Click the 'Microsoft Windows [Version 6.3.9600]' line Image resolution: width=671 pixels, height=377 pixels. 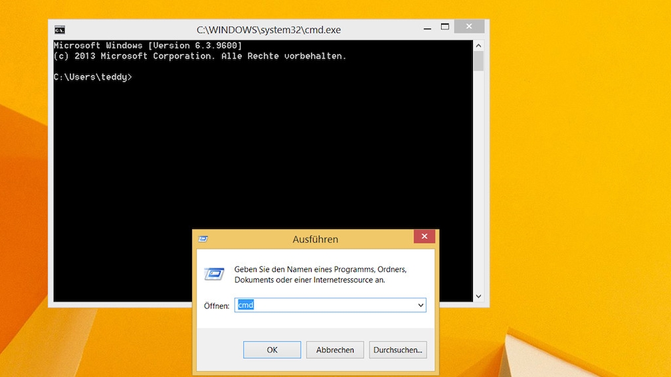click(x=147, y=45)
